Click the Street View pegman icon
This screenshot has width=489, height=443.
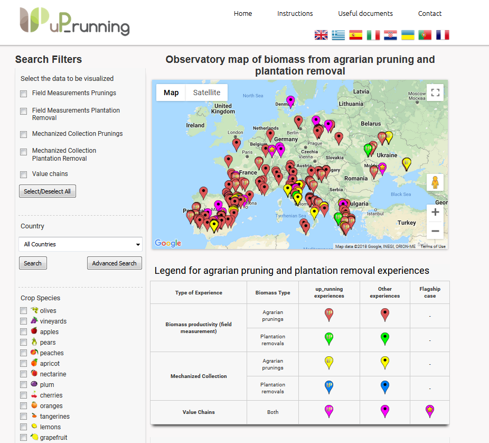pos(435,182)
